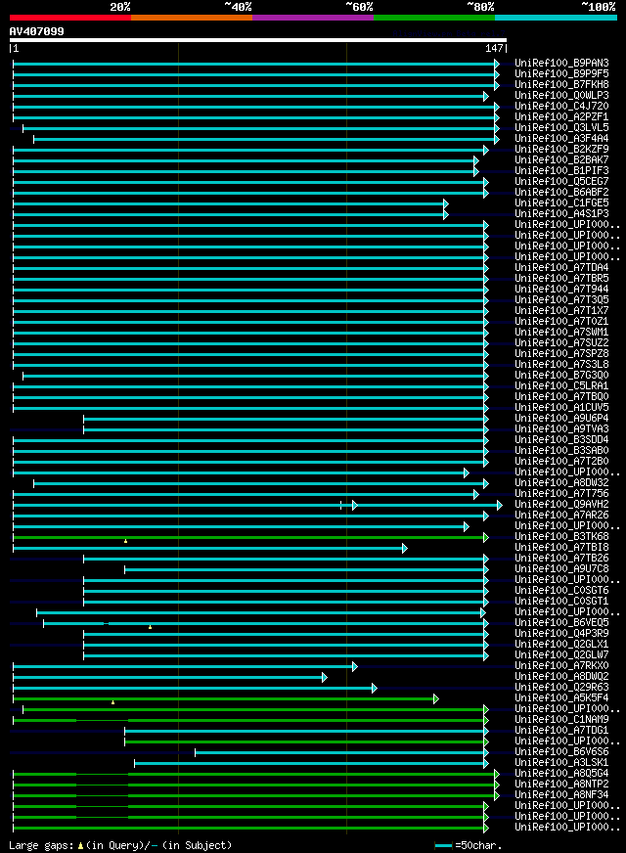Viewport: 626px width, 853px height.
Task: Click the UniRef100_C1FGE5 entry
Action: [x=561, y=202]
